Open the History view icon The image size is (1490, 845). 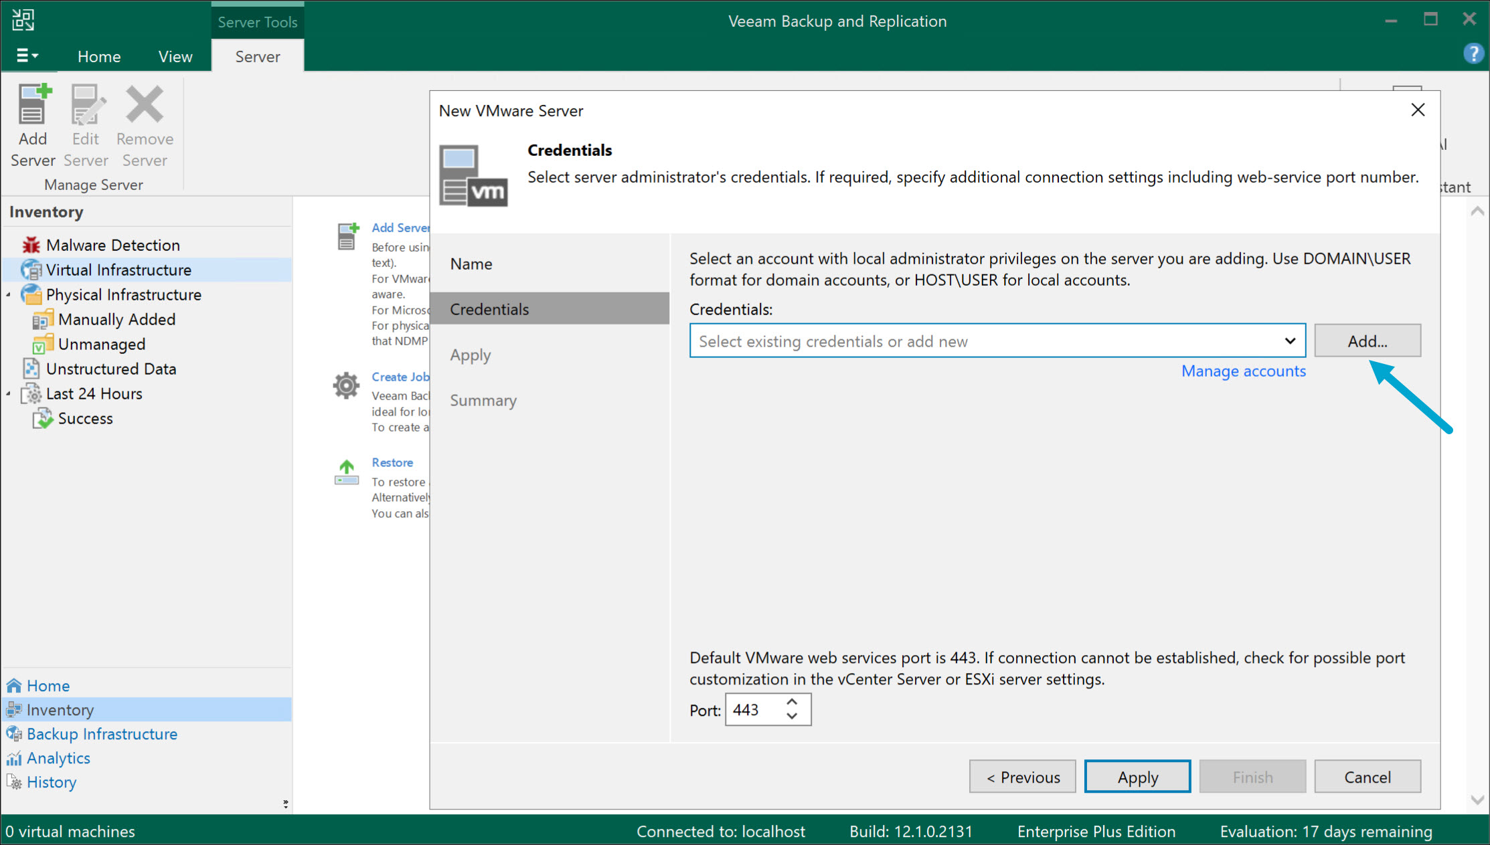(13, 782)
